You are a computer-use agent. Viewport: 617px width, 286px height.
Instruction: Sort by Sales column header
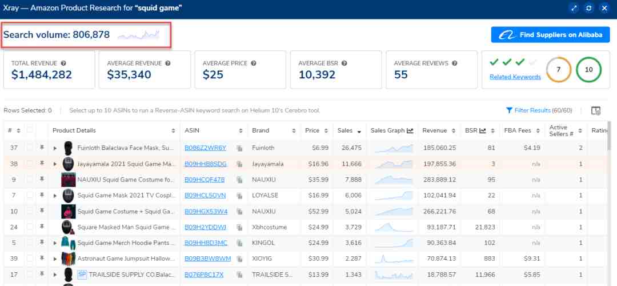(359, 131)
